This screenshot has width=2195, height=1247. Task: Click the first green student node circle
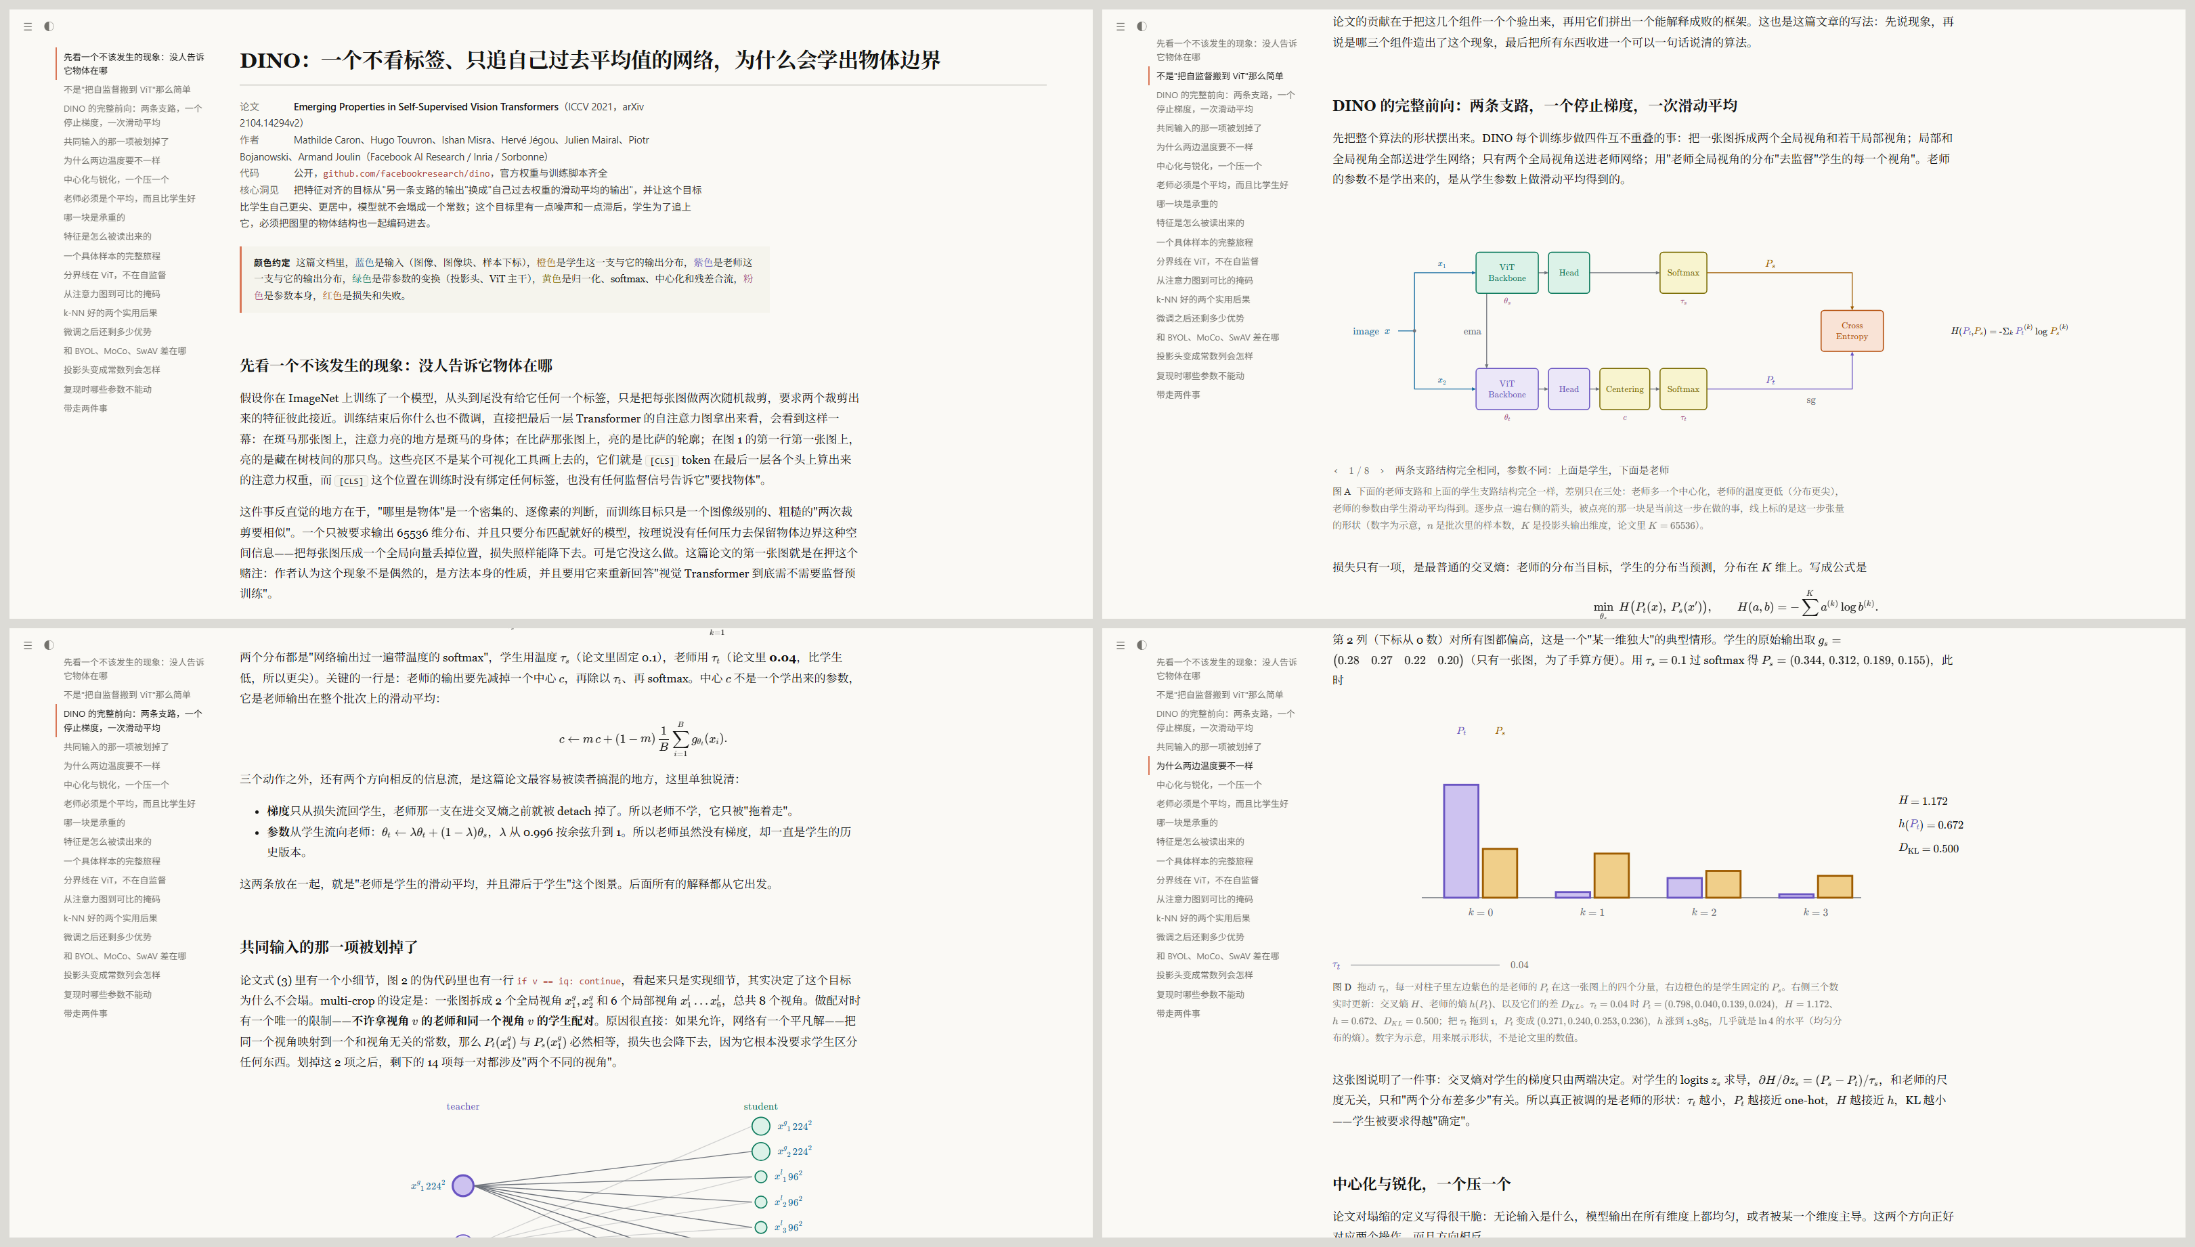(760, 1125)
